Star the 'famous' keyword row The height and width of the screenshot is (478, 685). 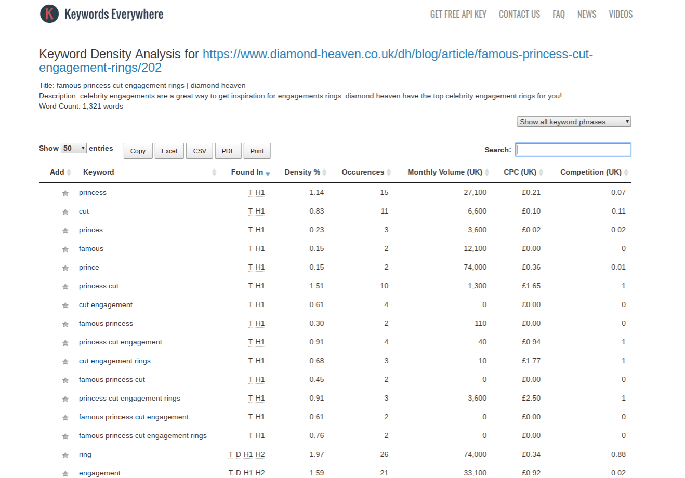pyautogui.click(x=65, y=249)
